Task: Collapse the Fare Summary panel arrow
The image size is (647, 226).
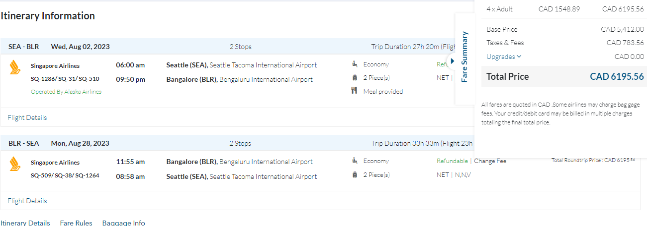Action: pyautogui.click(x=452, y=61)
